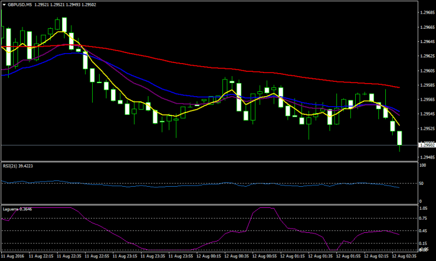Click the blue RSI line in subwindow
Image resolution: width=436 pixels, height=261 pixels.
(188, 185)
